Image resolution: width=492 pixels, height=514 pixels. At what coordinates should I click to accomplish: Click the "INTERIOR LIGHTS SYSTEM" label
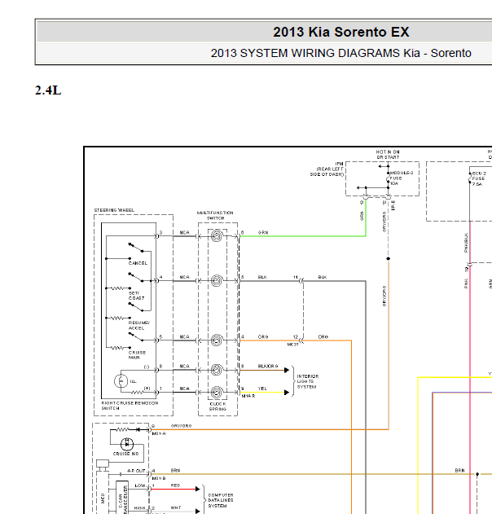[307, 381]
